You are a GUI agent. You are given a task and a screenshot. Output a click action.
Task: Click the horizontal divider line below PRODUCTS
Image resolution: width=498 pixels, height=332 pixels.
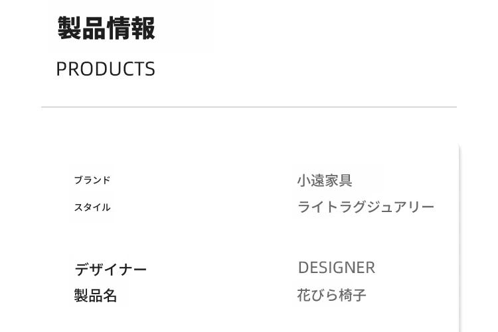249,107
